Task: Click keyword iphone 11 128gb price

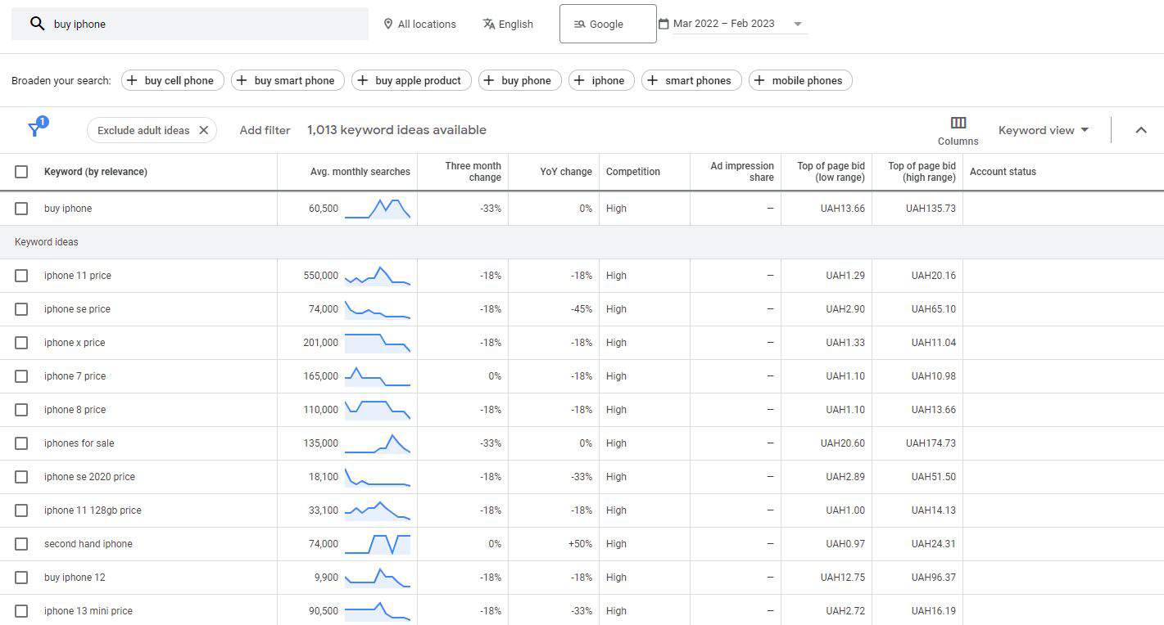Action: coord(93,510)
